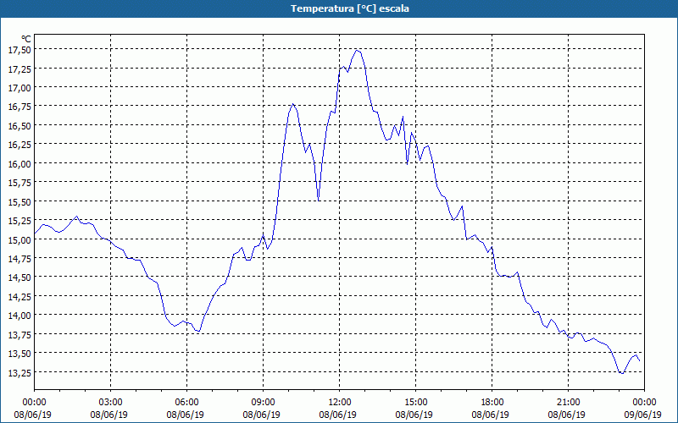Image resolution: width=678 pixels, height=423 pixels.
Task: Click the "Temperatura [°C] escala" title bar
Action: 339,8
